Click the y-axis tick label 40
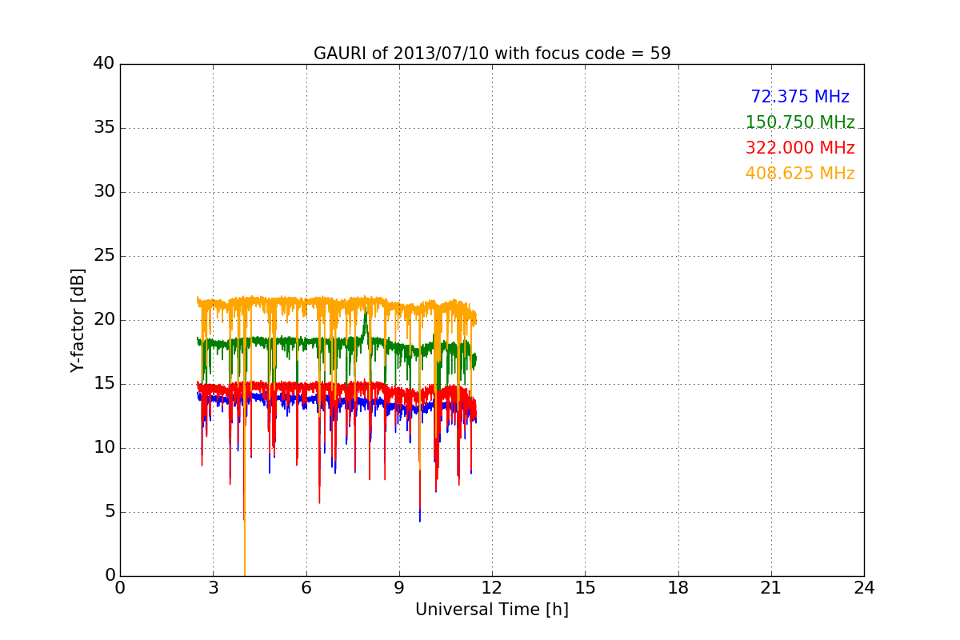The height and width of the screenshot is (640, 960). pos(104,64)
